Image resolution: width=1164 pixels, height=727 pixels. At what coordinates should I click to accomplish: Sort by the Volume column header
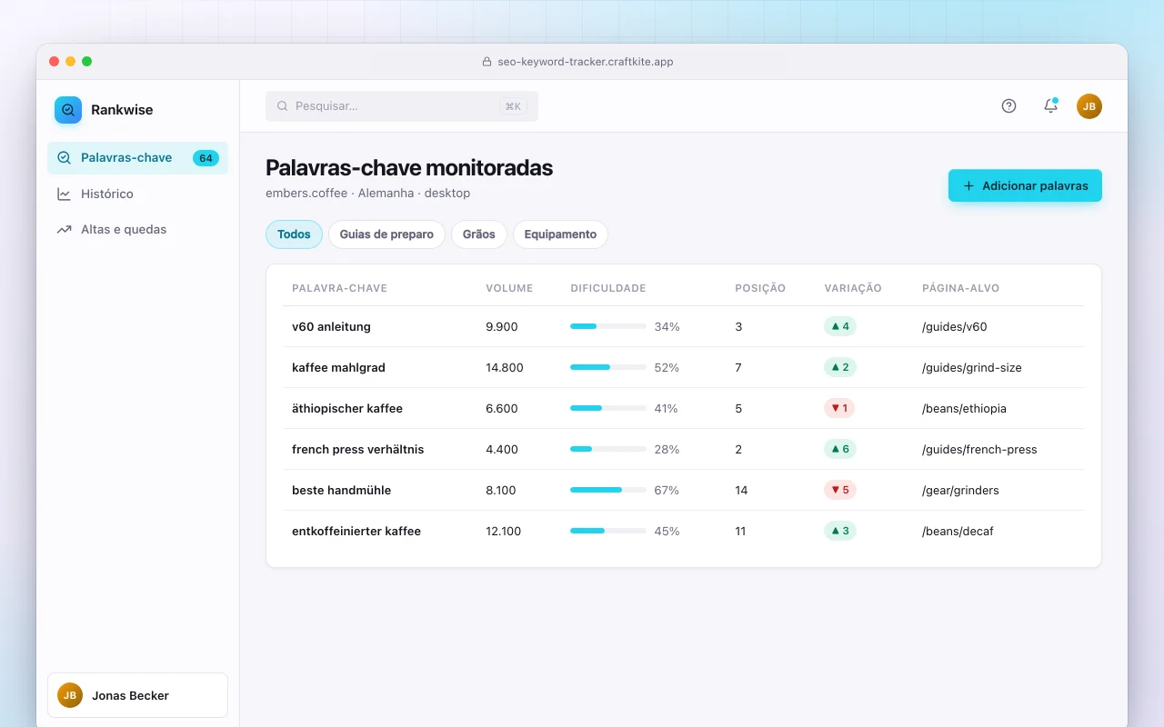(509, 288)
